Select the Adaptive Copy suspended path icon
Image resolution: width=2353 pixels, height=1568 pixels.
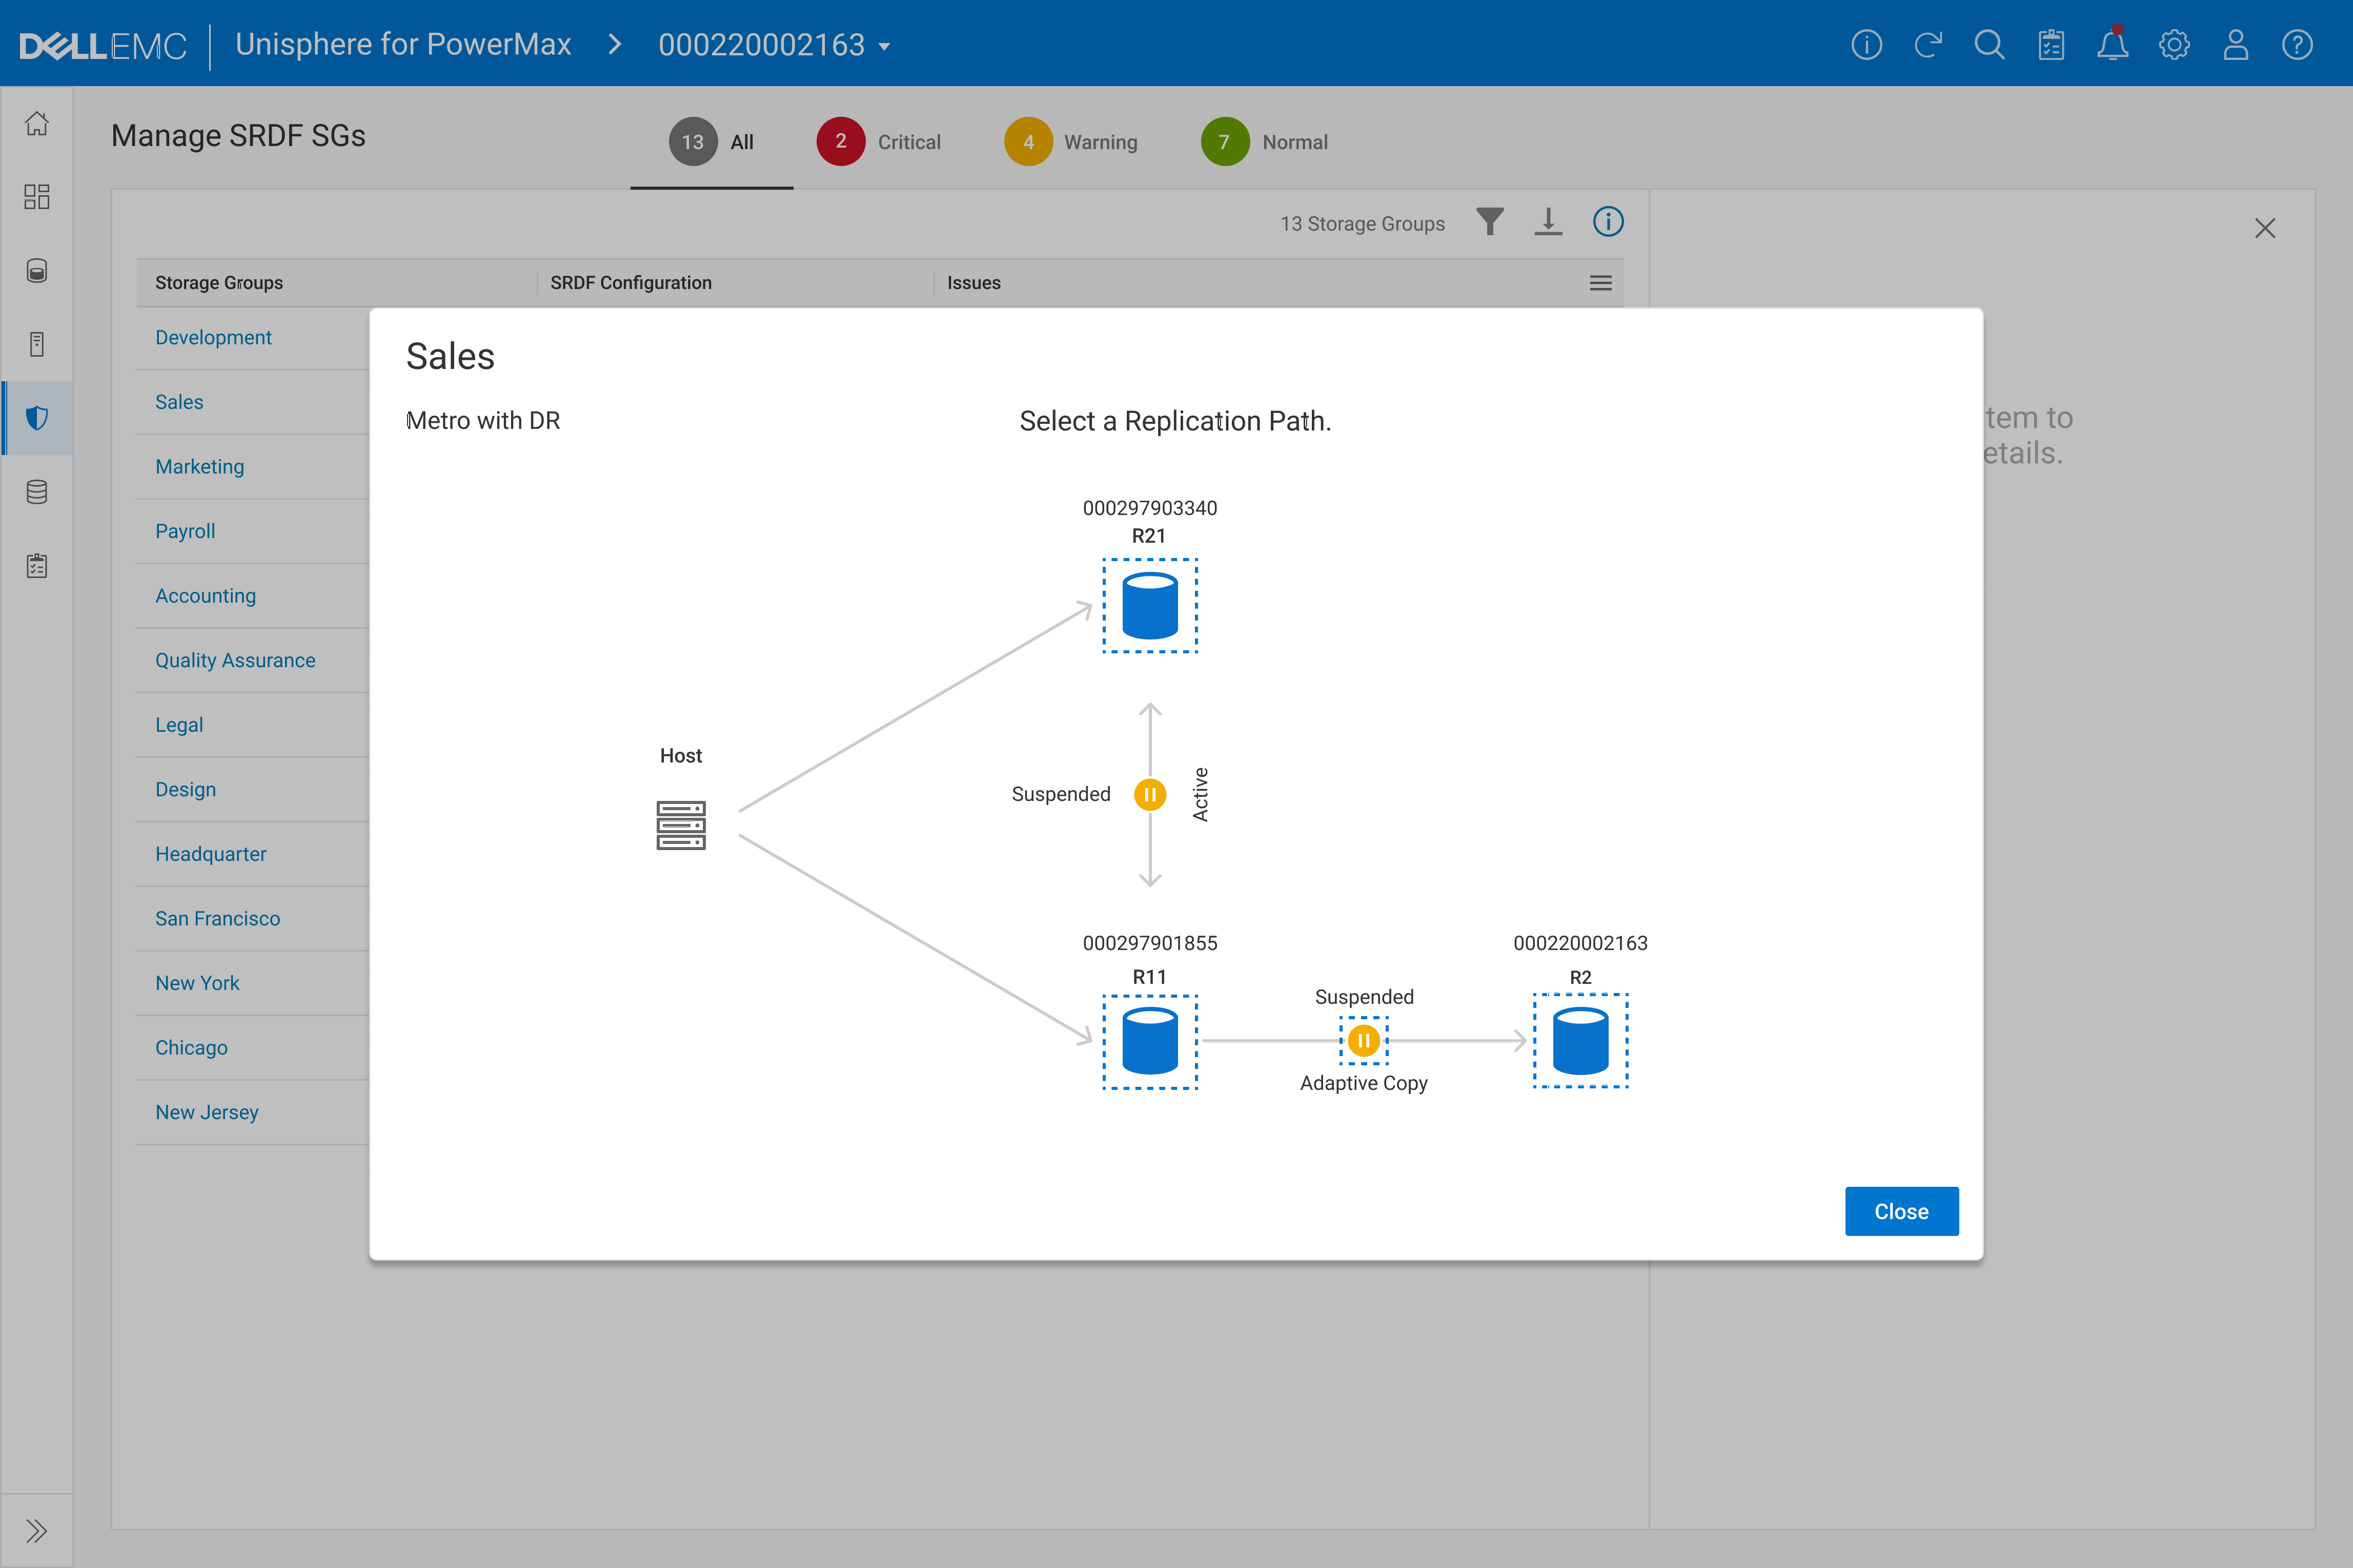1364,1041
